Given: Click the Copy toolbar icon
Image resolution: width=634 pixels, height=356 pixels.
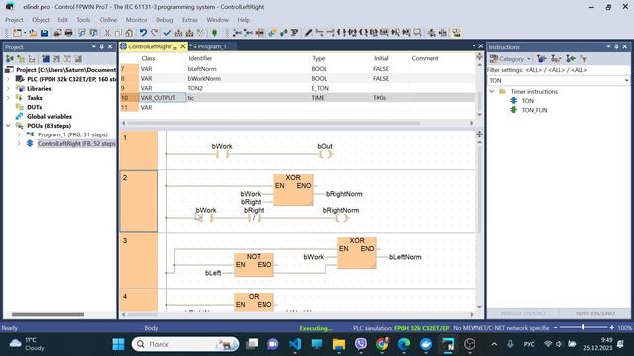Looking at the screenshot, I should 118,33.
